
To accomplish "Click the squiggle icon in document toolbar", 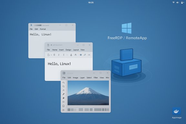I will 89,55.
